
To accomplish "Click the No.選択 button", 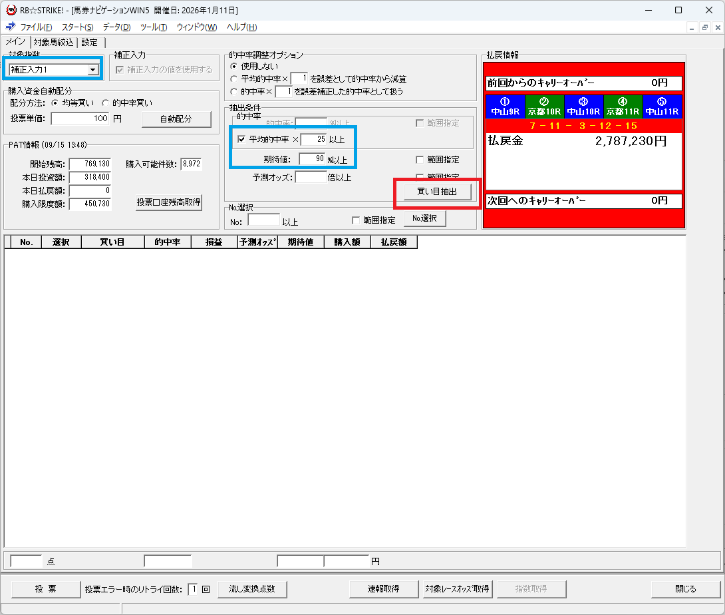I will (425, 218).
